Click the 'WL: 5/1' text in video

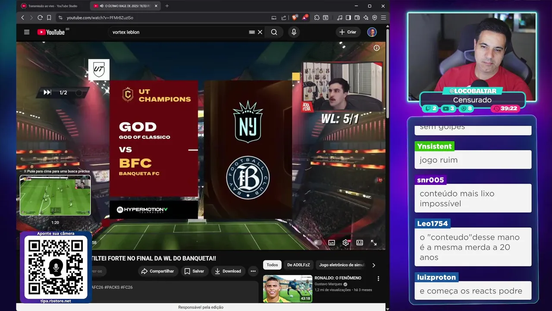pyautogui.click(x=340, y=119)
